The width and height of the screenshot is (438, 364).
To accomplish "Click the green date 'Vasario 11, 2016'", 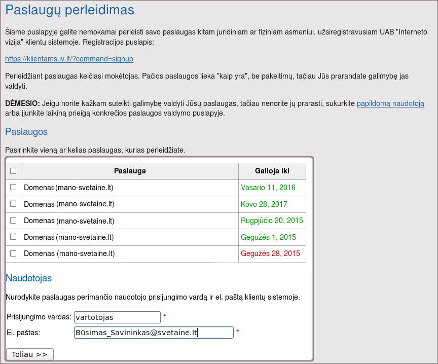I will point(268,188).
